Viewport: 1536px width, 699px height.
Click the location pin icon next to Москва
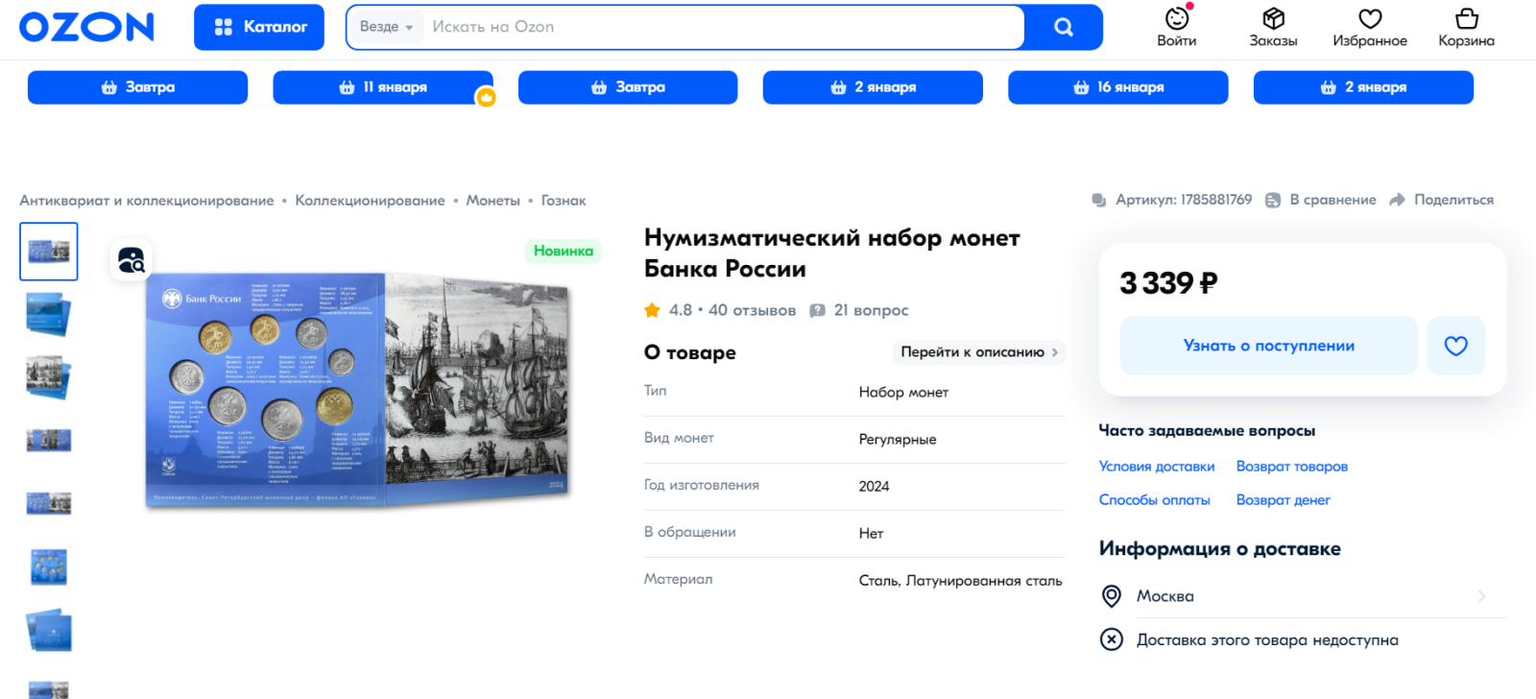click(1111, 596)
